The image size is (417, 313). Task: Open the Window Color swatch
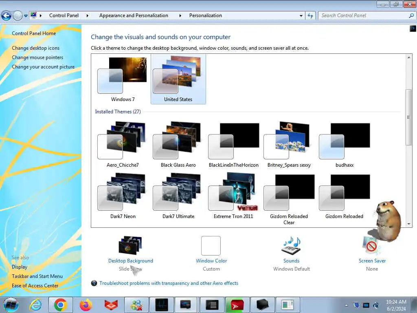point(211,246)
